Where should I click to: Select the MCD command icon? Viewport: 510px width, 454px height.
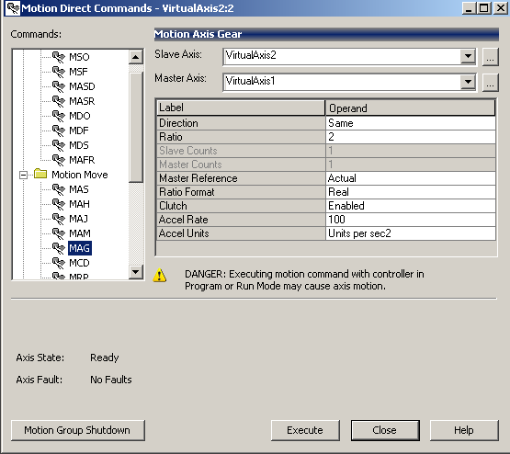click(59, 263)
